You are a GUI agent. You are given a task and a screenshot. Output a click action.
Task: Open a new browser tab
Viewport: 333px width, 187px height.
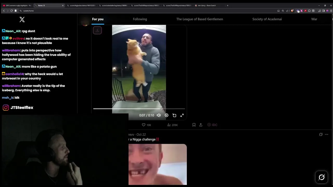pos(228,5)
